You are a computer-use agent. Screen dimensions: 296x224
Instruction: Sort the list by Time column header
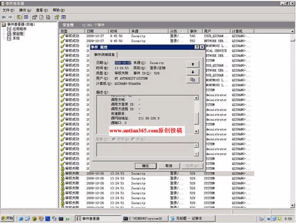point(119,31)
